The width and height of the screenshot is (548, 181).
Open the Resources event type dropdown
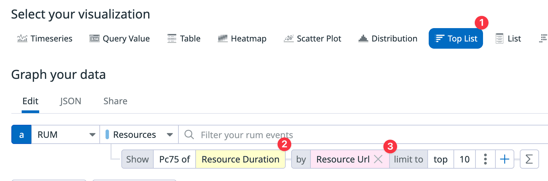click(139, 134)
